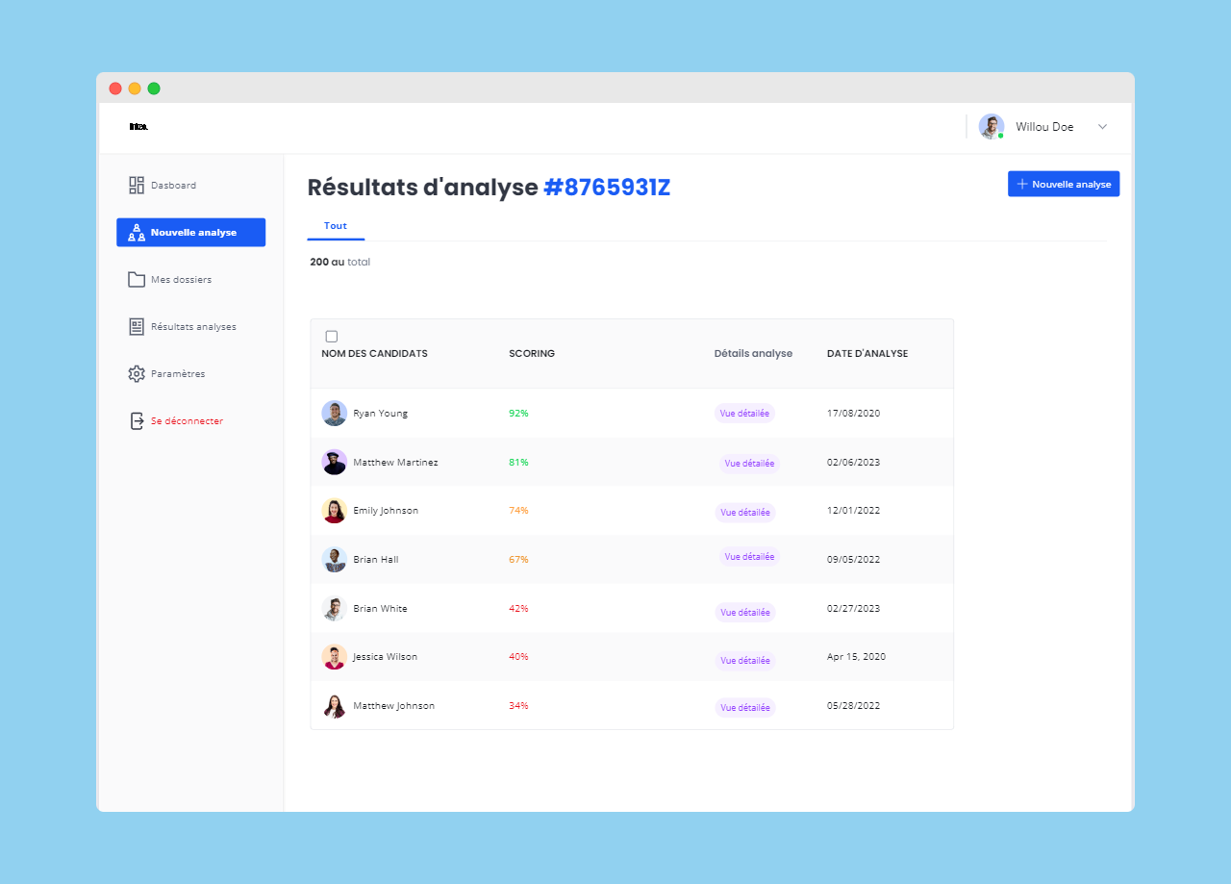Viewport: 1231px width, 884px height.
Task: Click the name Emily Johnson
Action: pos(386,510)
